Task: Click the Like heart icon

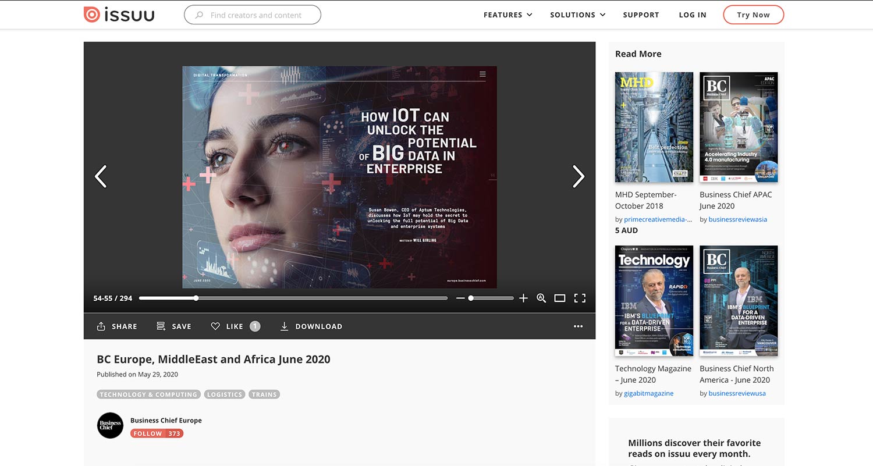Action: [x=215, y=326]
